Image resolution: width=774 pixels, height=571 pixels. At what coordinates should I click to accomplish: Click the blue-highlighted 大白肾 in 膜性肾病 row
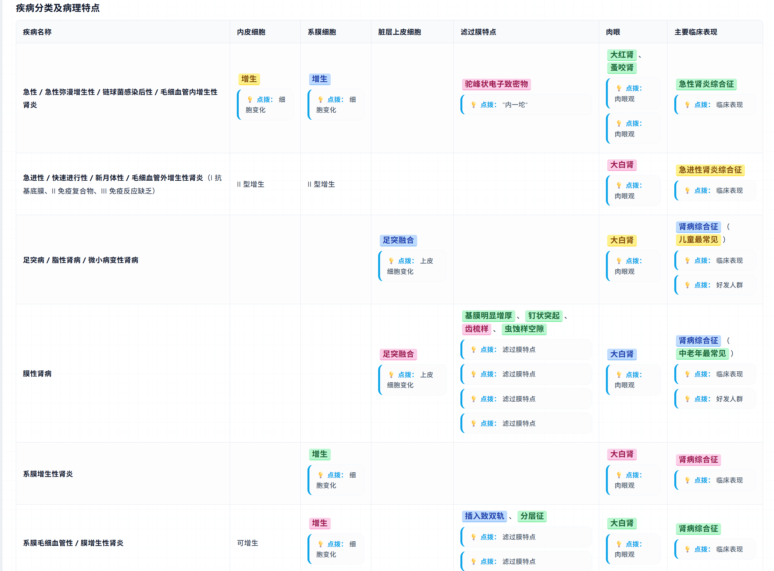621,354
